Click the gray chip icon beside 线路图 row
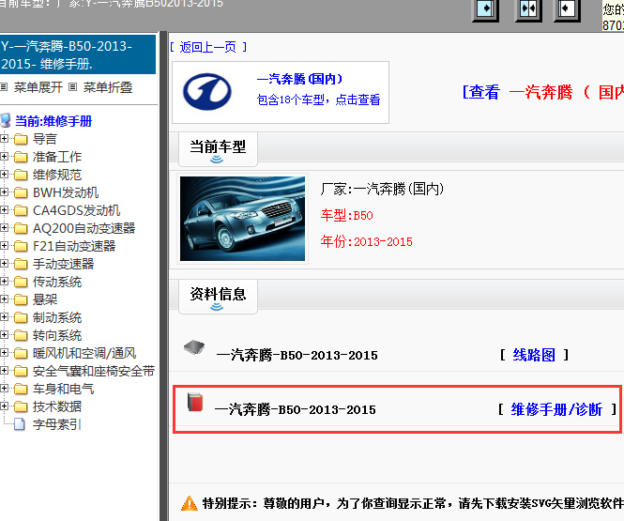This screenshot has height=521, width=624. pyautogui.click(x=194, y=348)
